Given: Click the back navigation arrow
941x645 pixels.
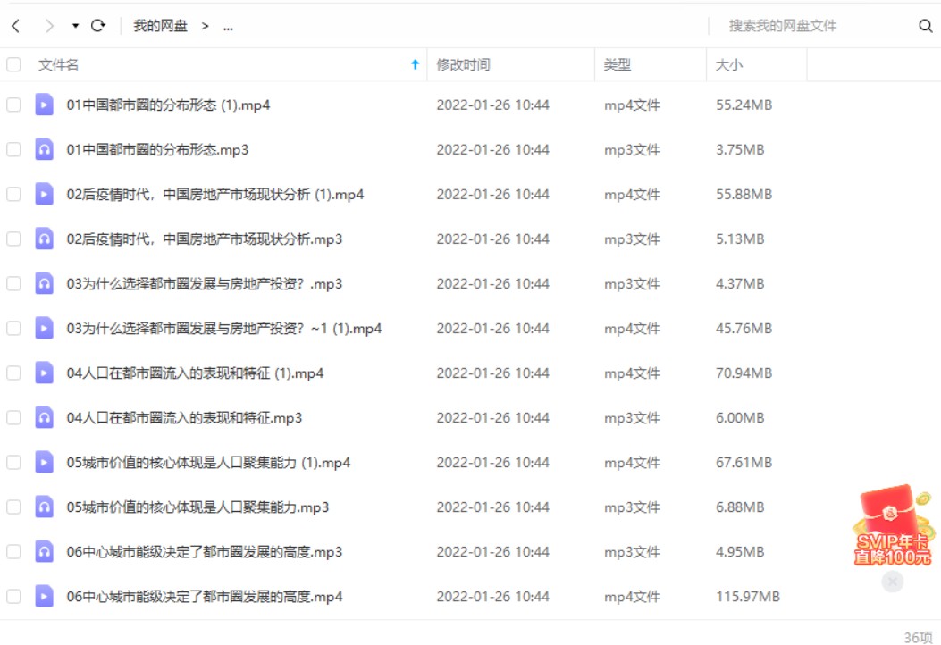Looking at the screenshot, I should 16,26.
